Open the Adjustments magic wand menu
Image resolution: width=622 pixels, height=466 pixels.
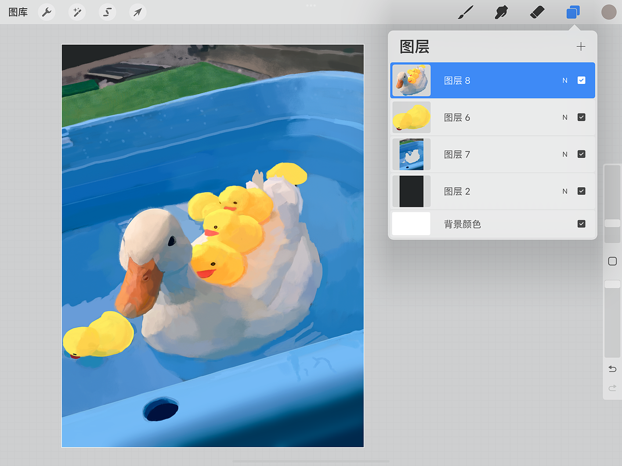(x=77, y=12)
